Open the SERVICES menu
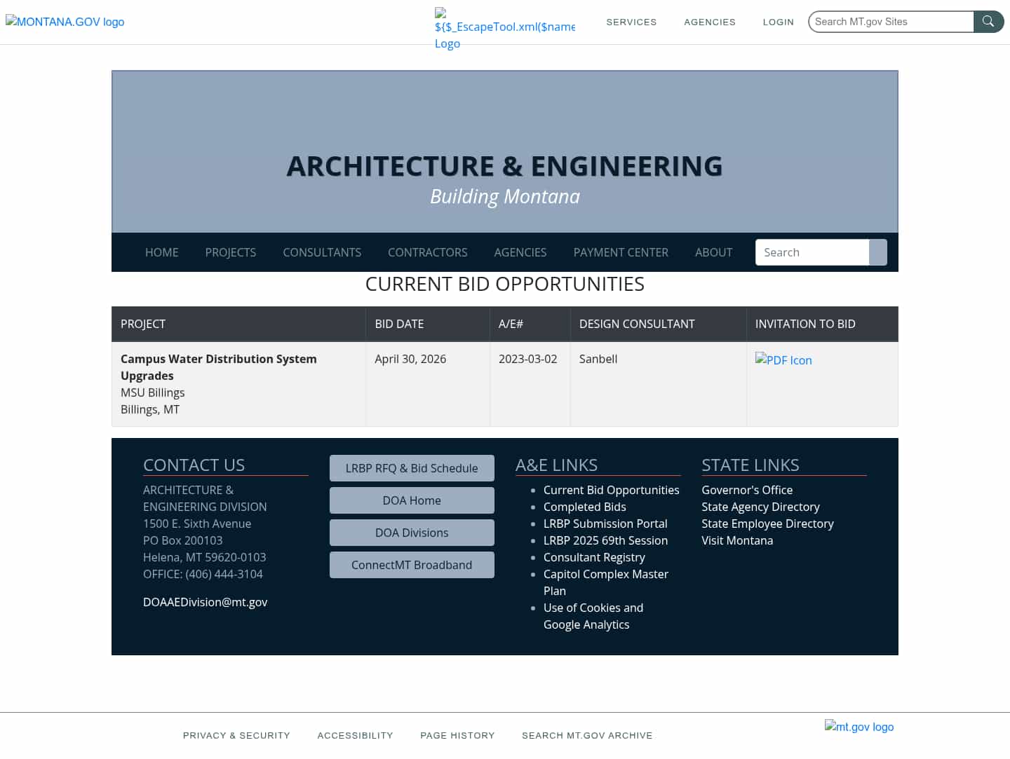 631,22
